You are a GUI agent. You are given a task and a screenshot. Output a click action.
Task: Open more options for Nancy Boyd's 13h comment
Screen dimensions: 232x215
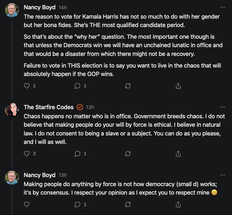[x=223, y=175]
